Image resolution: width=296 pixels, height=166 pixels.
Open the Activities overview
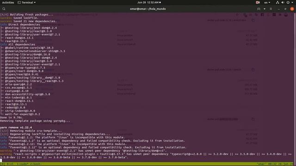[x=8, y=2]
